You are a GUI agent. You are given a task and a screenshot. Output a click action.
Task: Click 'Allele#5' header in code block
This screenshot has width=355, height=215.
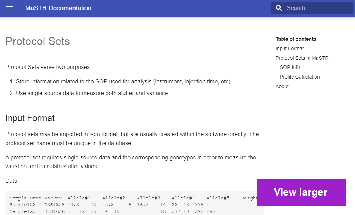pos(218,198)
